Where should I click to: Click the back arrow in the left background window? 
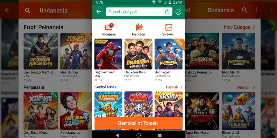(x=7, y=11)
